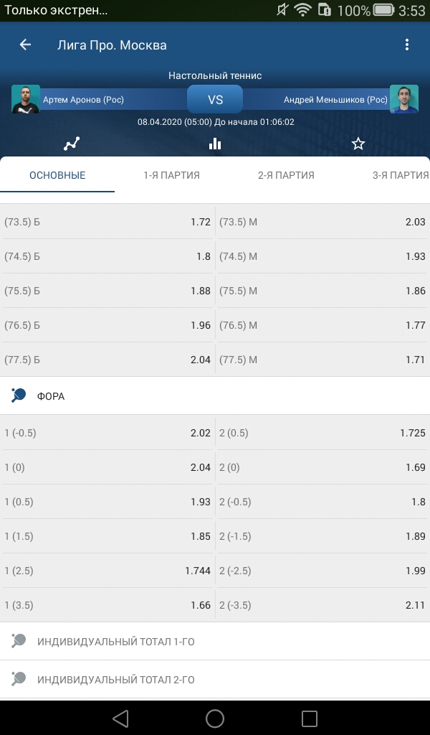This screenshot has width=430, height=735.
Task: Go back using the arrow icon
Action: coord(25,45)
